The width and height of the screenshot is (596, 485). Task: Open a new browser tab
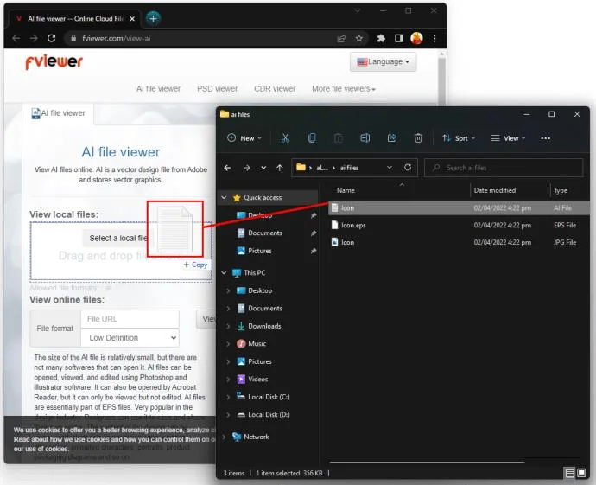(153, 18)
